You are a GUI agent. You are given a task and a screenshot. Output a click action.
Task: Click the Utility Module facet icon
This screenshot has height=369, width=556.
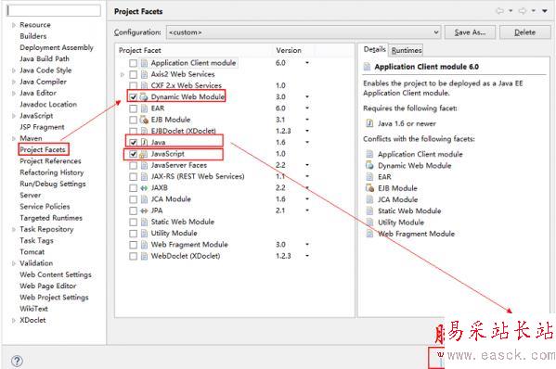click(x=144, y=234)
